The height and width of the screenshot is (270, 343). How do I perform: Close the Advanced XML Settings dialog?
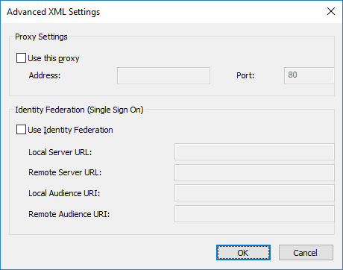(x=331, y=11)
